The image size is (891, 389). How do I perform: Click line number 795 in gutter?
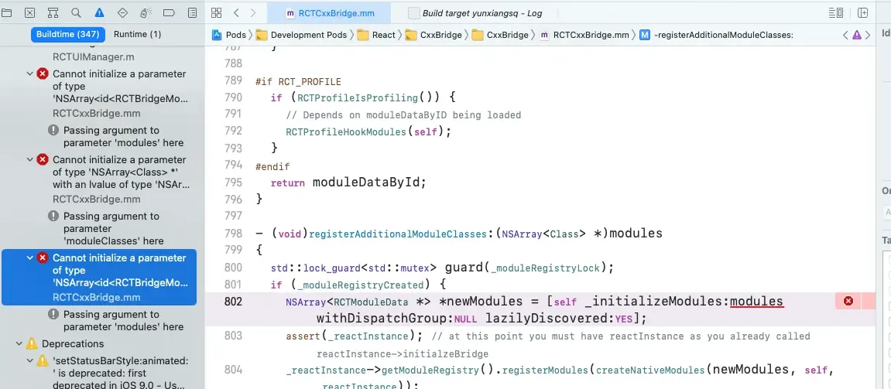(x=233, y=183)
